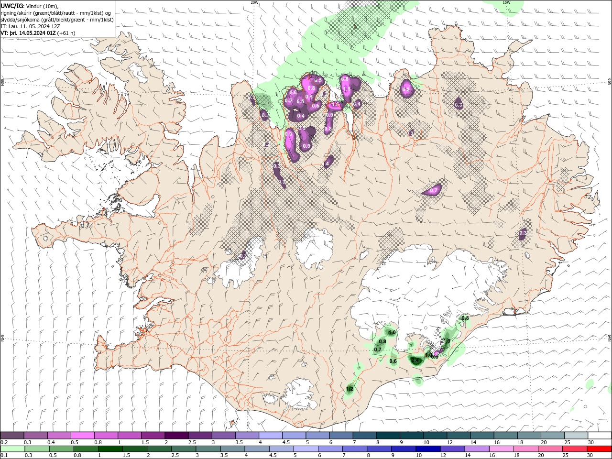Image resolution: width=612 pixels, height=459 pixels.
Task: Click the '2.4' value on the dark green rain cell
Action: point(415,360)
